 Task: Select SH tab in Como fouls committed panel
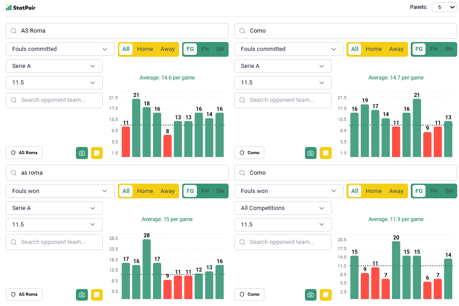click(x=448, y=49)
